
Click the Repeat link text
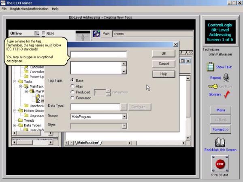(x=215, y=78)
